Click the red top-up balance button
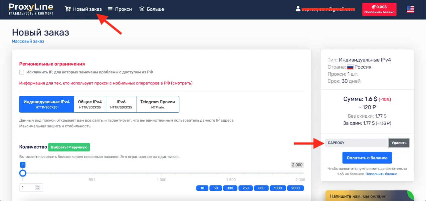The height and width of the screenshot is (201, 426). click(x=379, y=9)
